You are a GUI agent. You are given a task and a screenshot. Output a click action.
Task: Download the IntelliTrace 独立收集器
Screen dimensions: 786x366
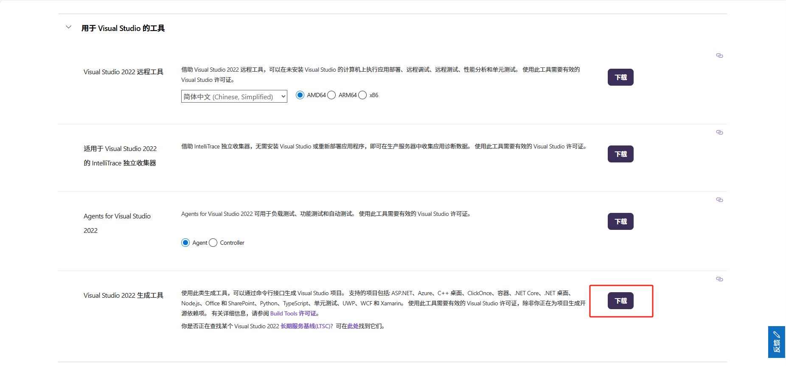tap(620, 154)
